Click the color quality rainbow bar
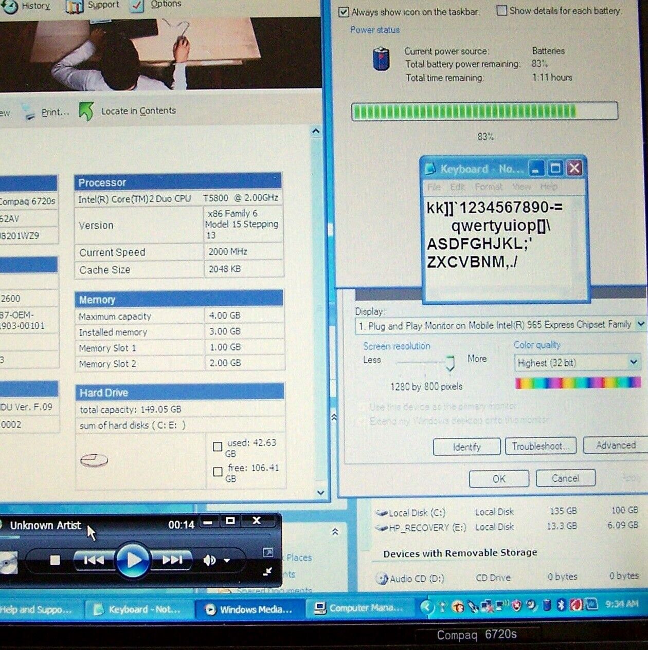 (578, 383)
